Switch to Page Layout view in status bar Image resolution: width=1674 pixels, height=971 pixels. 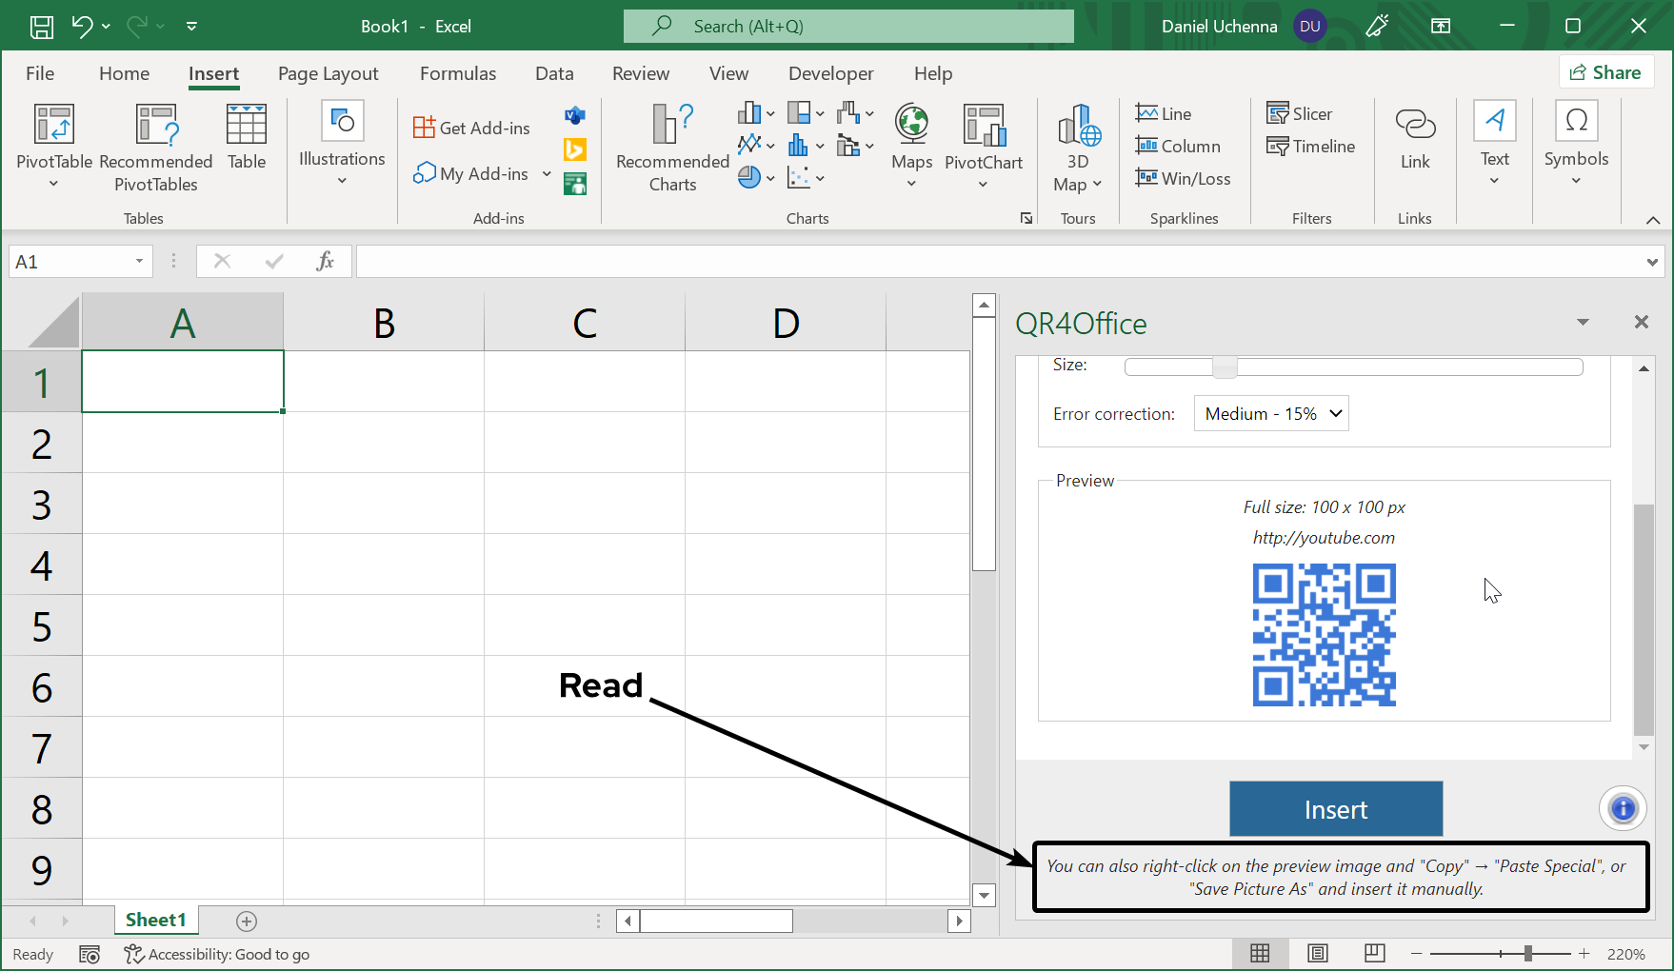(x=1318, y=953)
